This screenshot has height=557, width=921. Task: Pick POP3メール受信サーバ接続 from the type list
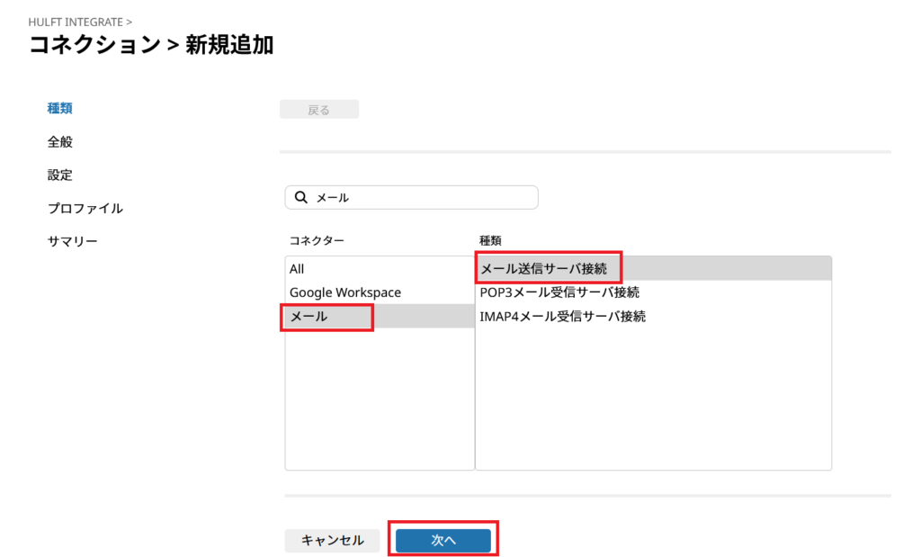coord(559,292)
